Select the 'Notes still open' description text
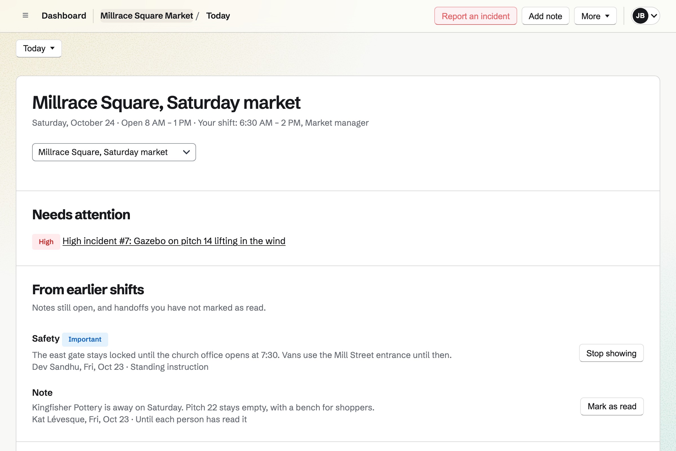676x451 pixels. (x=149, y=308)
